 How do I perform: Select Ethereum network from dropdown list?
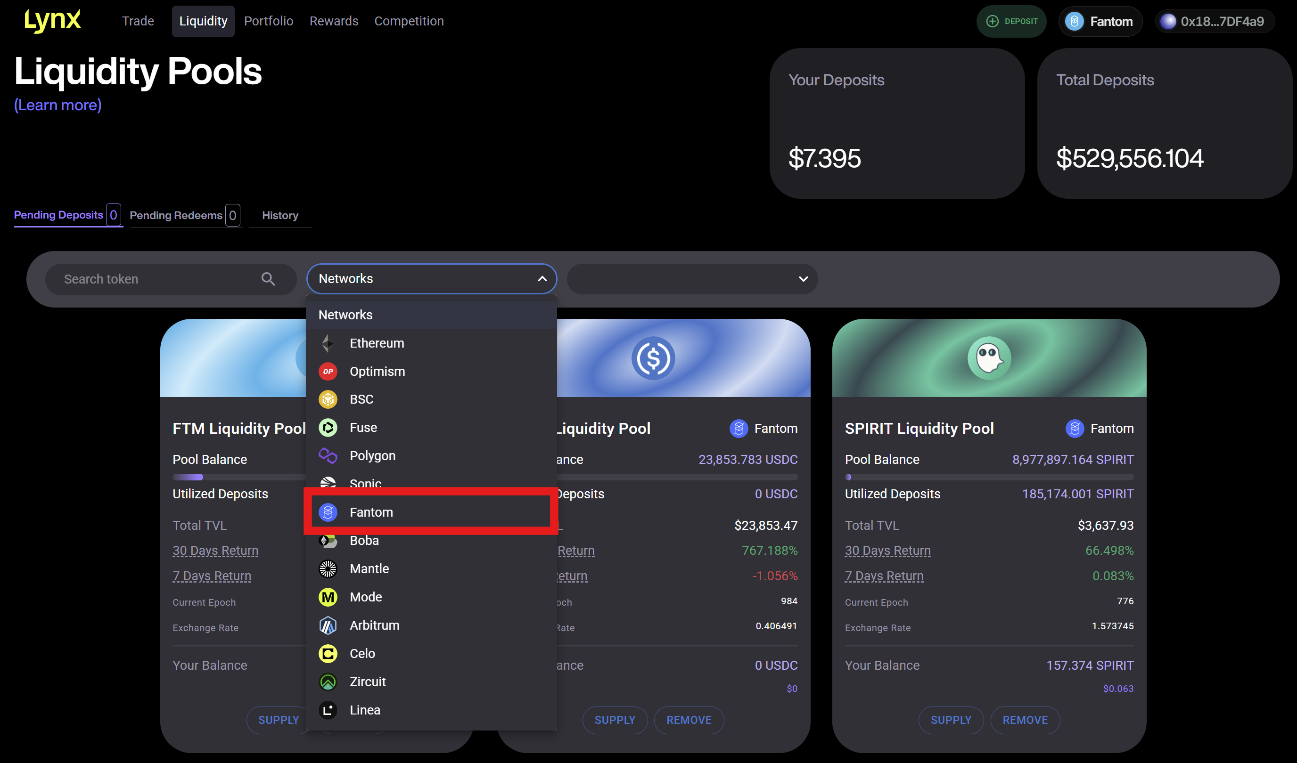pos(376,343)
